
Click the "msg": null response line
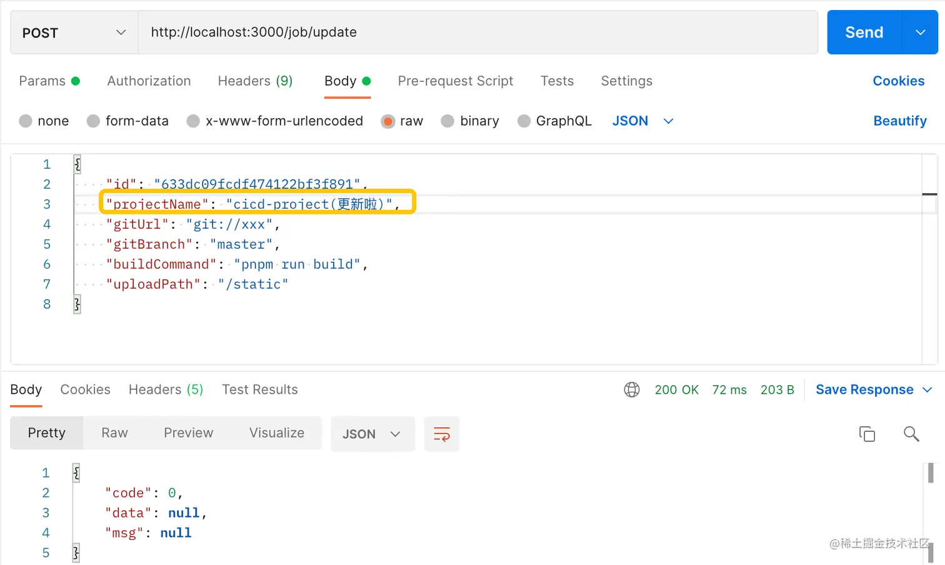148,533
